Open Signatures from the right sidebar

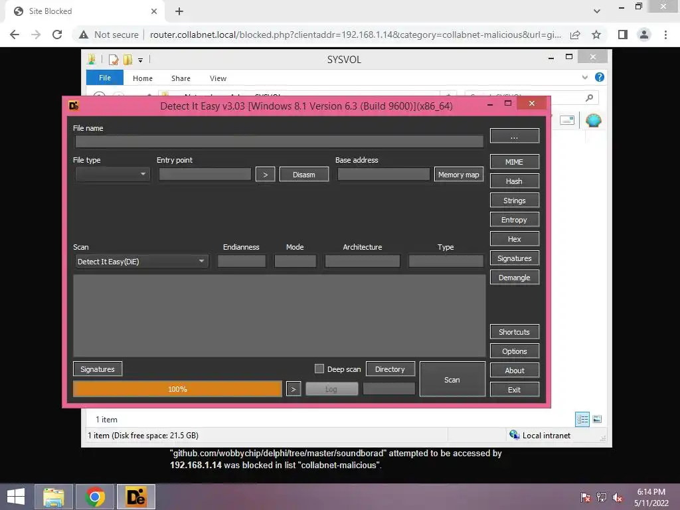(x=515, y=258)
